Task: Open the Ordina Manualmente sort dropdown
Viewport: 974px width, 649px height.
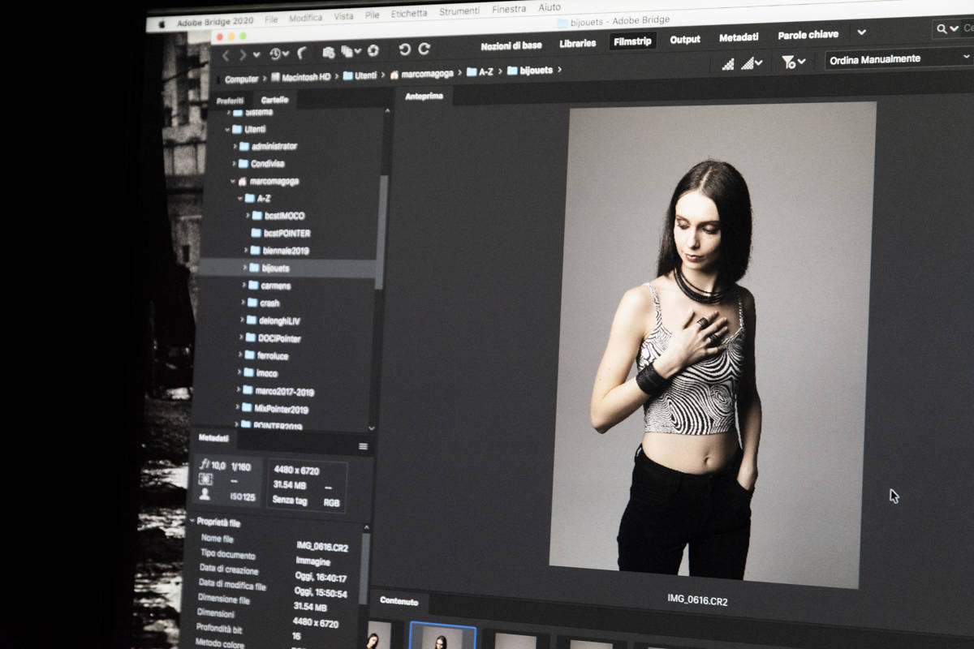Action: point(897,58)
